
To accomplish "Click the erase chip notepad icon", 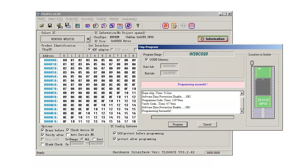I will point(174,26).
